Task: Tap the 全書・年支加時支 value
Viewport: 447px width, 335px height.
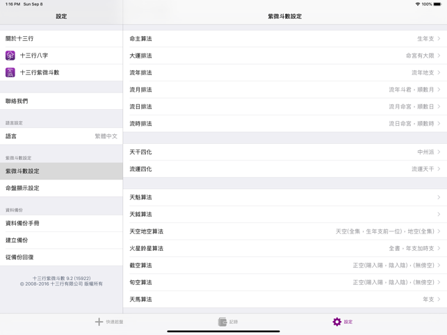Action: 412,248
